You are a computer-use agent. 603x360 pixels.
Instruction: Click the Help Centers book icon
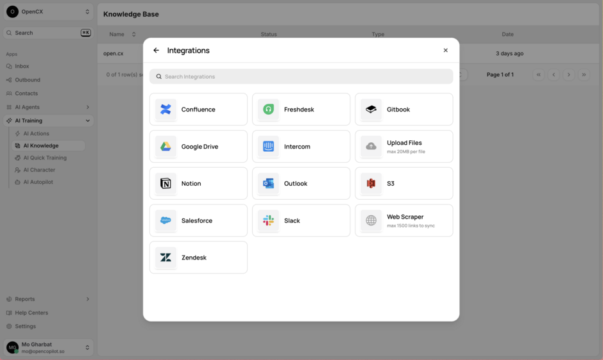click(x=9, y=313)
